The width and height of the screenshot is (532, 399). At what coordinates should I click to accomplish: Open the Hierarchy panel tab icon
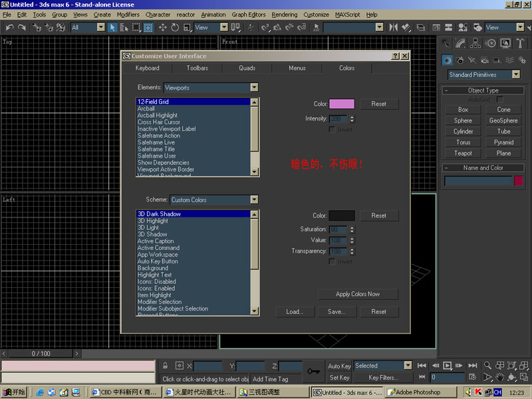pyautogui.click(x=475, y=43)
